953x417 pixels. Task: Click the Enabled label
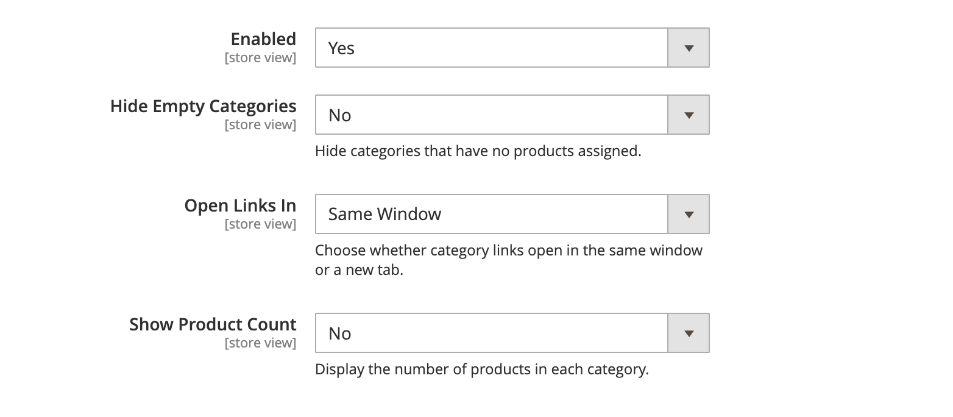[263, 38]
